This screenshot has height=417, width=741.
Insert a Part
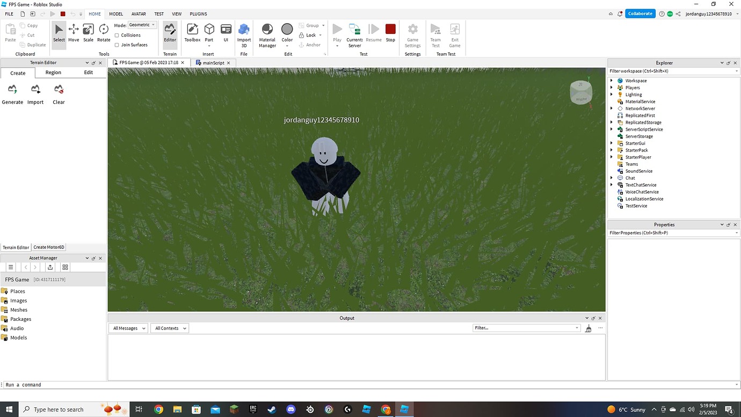[209, 32]
